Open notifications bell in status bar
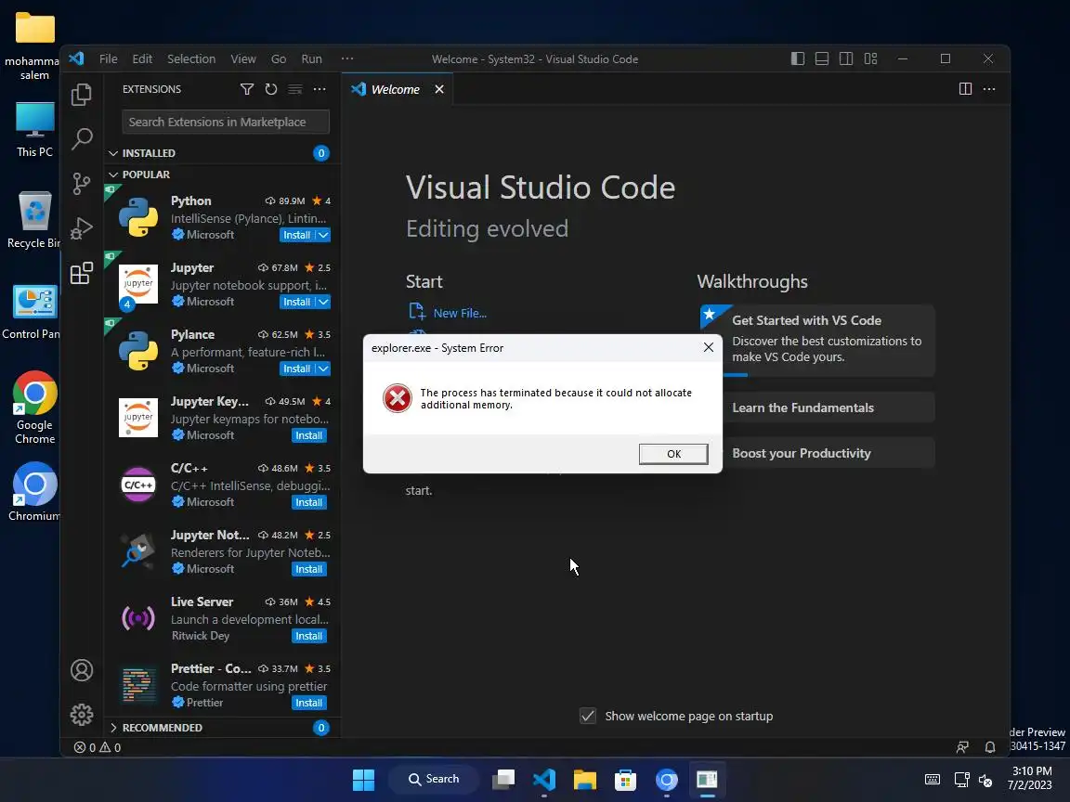 (x=989, y=747)
